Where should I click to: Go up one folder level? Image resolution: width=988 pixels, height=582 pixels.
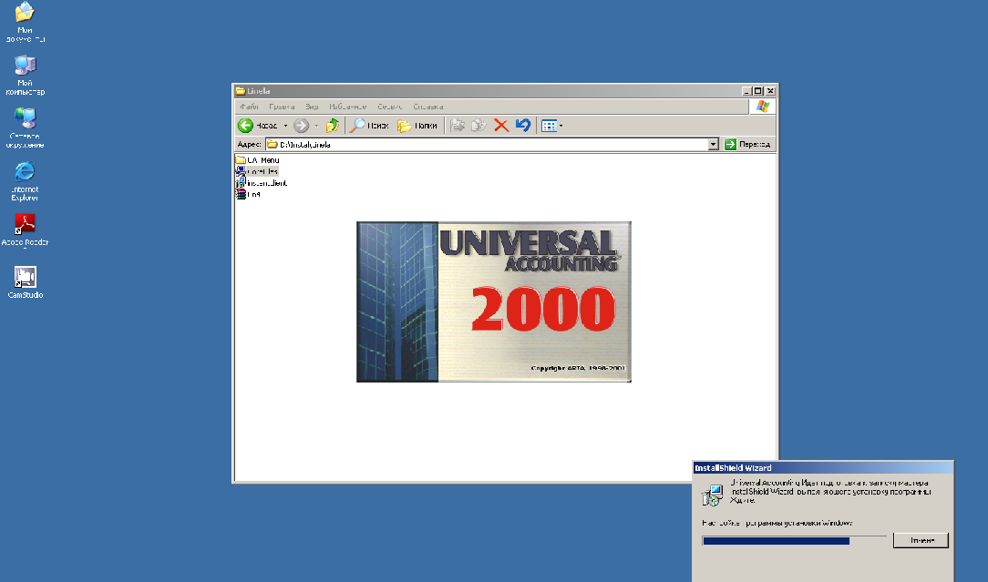pyautogui.click(x=332, y=126)
